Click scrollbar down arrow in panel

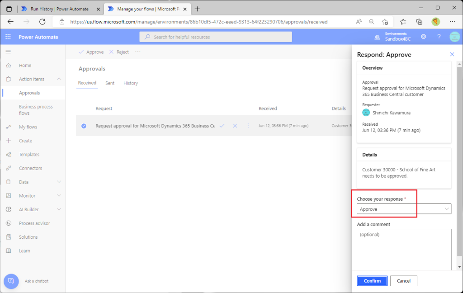[x=459, y=267]
